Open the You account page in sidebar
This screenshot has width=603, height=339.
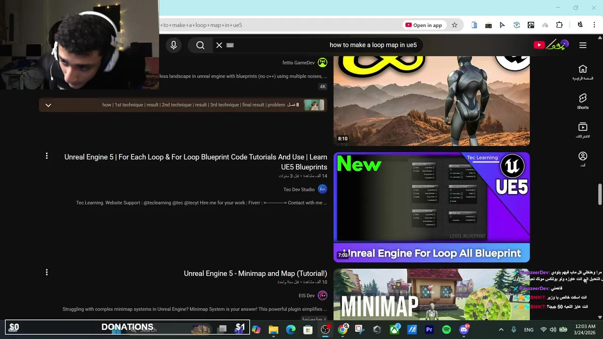click(583, 159)
